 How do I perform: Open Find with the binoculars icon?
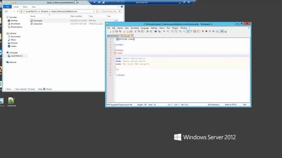[x=156, y=31]
